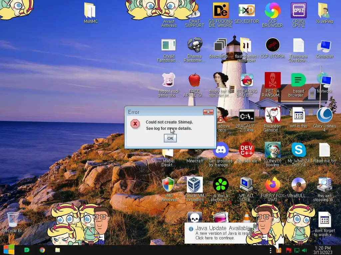341x255 pixels.
Task: Open the Action Center flag icon
Action: (x=288, y=250)
